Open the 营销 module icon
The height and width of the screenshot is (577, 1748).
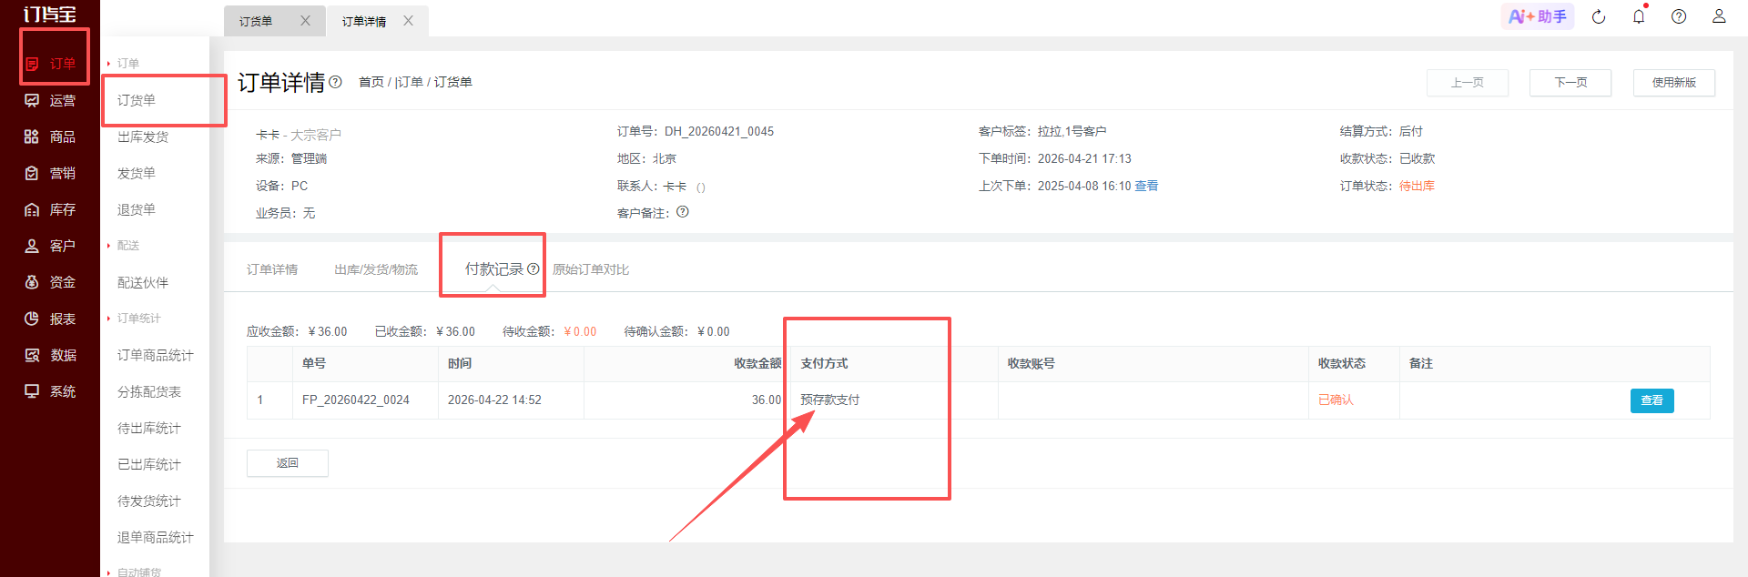(x=32, y=173)
